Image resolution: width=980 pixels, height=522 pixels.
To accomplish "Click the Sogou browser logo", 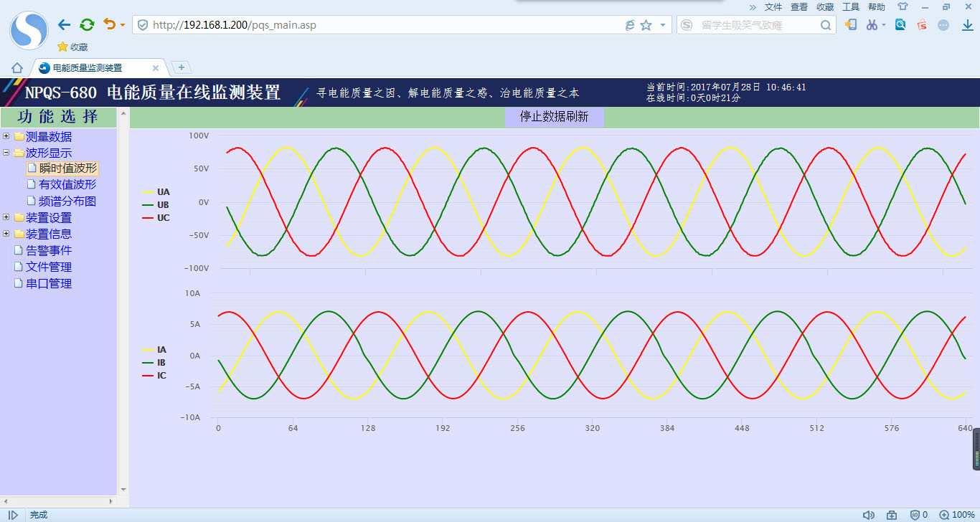I will click(x=29, y=31).
